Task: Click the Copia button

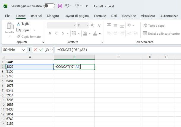Action: [23, 30]
